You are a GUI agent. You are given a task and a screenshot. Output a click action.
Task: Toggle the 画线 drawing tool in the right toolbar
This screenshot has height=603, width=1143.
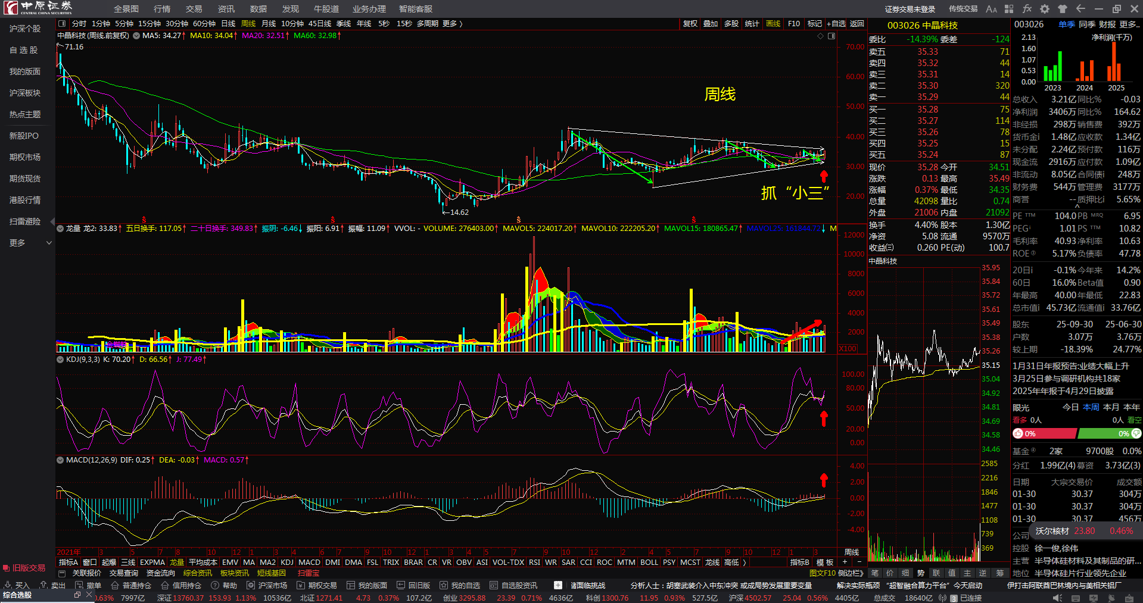point(773,24)
